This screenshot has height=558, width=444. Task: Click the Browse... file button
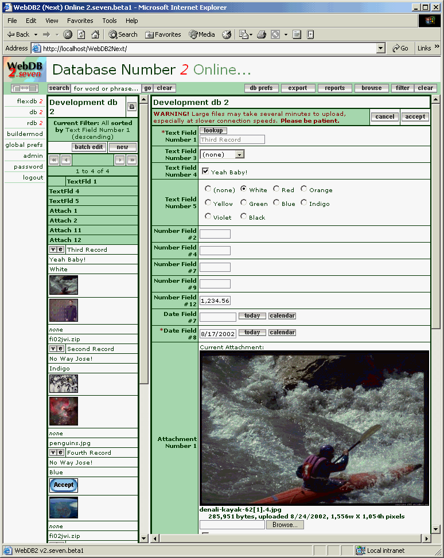(x=285, y=525)
